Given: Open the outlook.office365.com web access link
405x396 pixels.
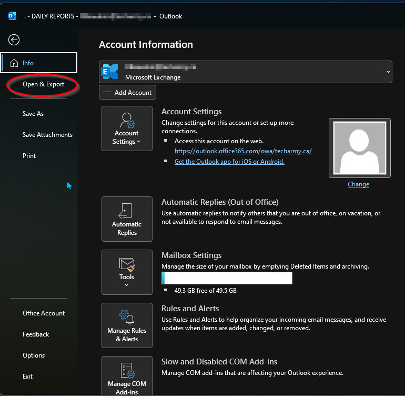Looking at the screenshot, I should click(243, 151).
